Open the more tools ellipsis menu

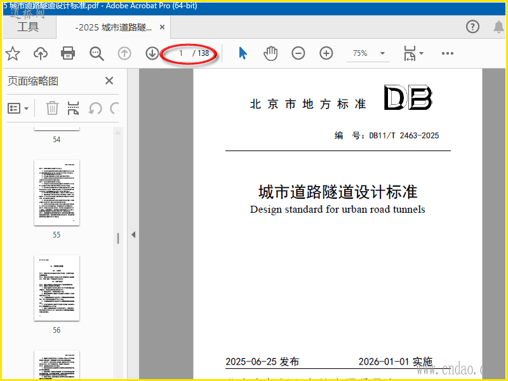(x=448, y=53)
